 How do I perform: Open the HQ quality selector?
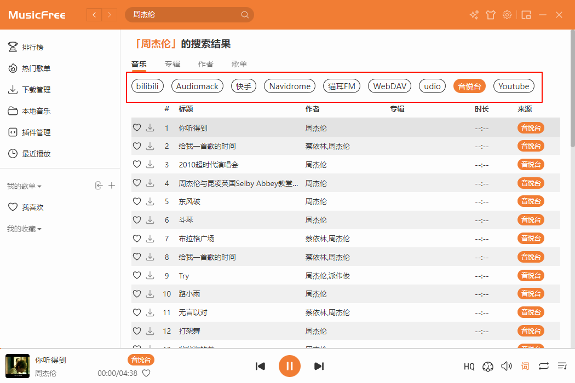point(469,366)
